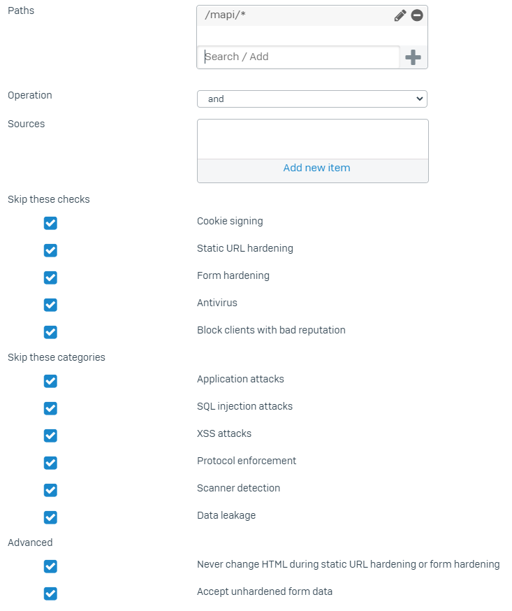Toggle Application attacks category
512x611 pixels.
coord(50,381)
